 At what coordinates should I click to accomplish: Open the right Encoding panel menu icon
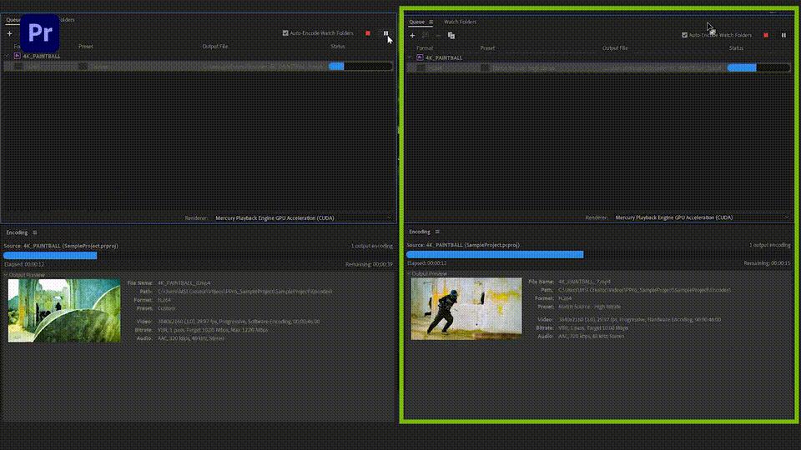[x=437, y=232]
